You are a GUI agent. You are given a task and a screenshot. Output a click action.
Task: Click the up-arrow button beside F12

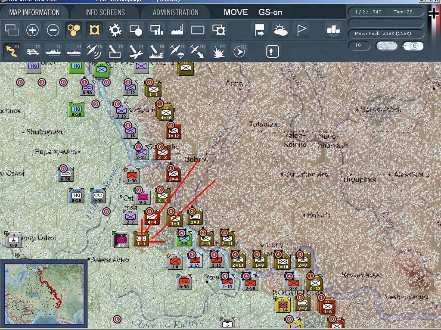pos(272,51)
